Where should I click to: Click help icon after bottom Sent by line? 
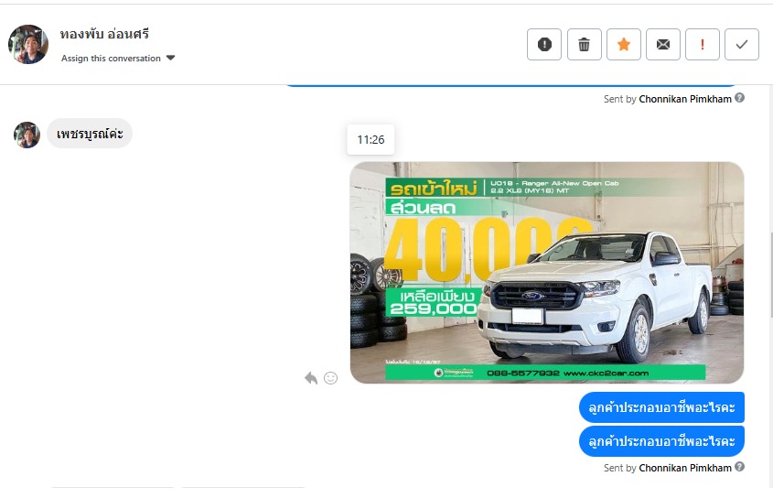click(739, 466)
